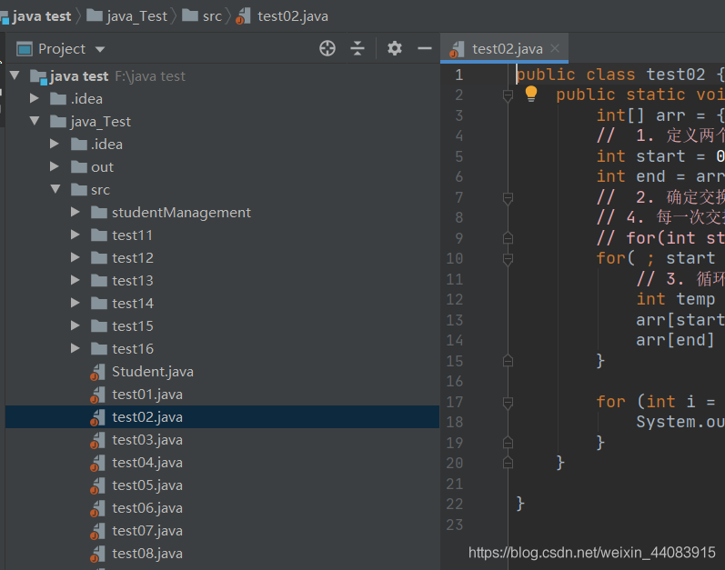Image resolution: width=725 pixels, height=570 pixels.
Task: Click the Java file icon beside test05.java
Action: (97, 485)
